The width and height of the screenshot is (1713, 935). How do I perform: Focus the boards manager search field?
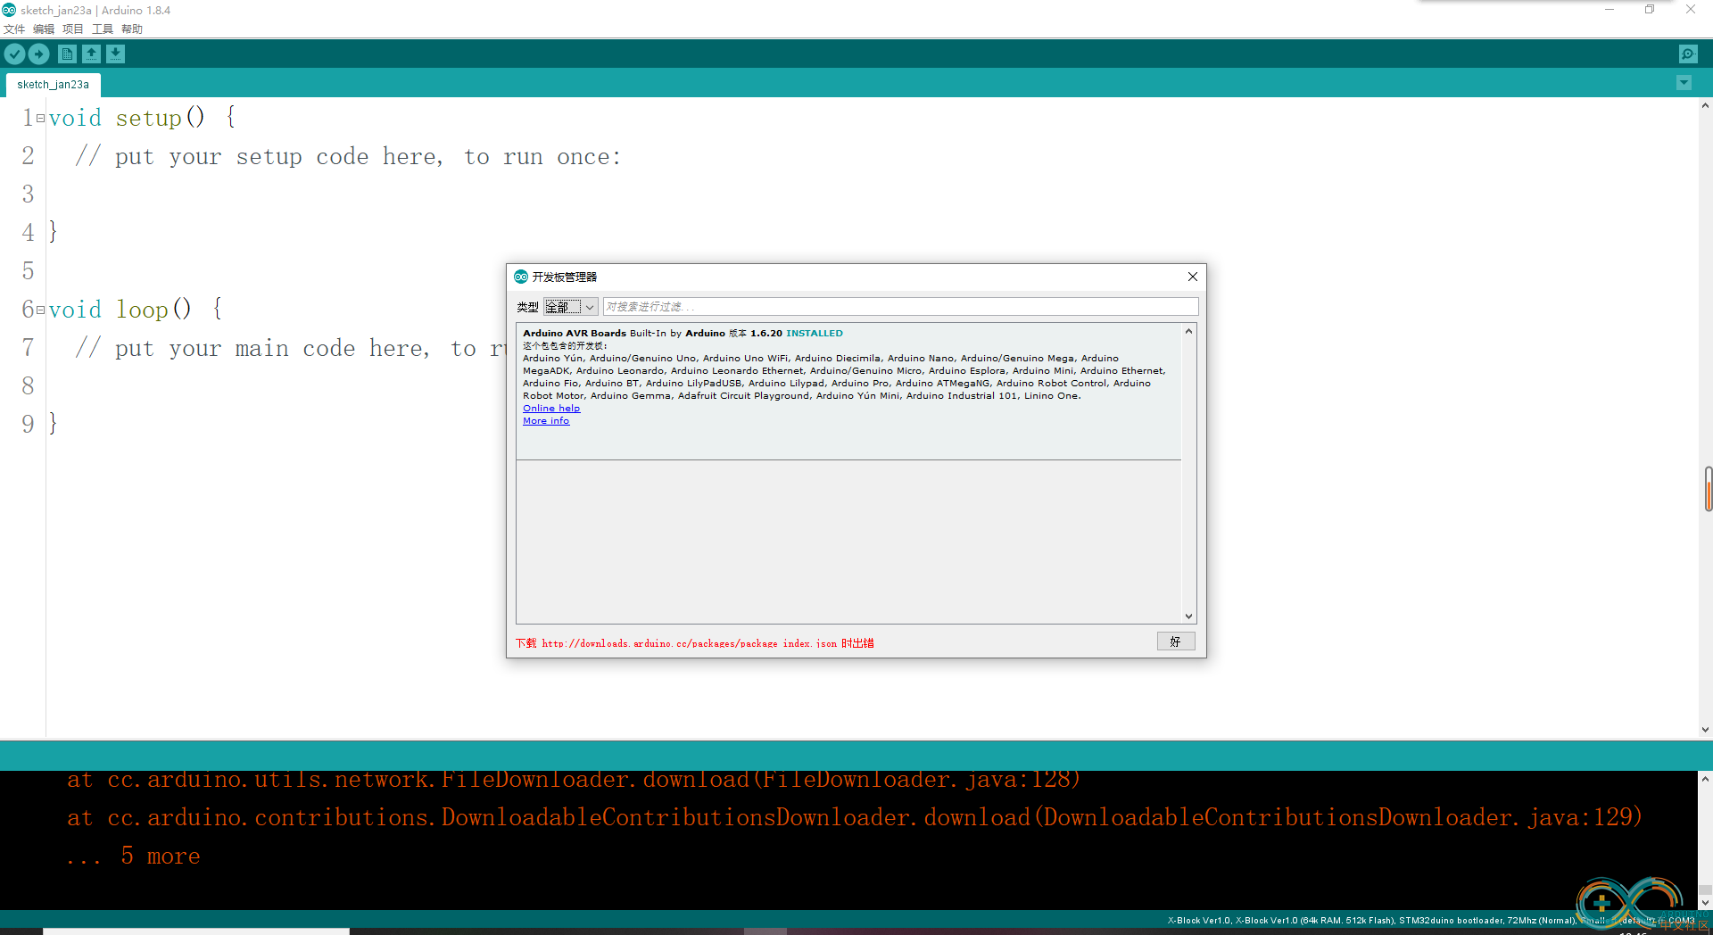click(x=900, y=307)
